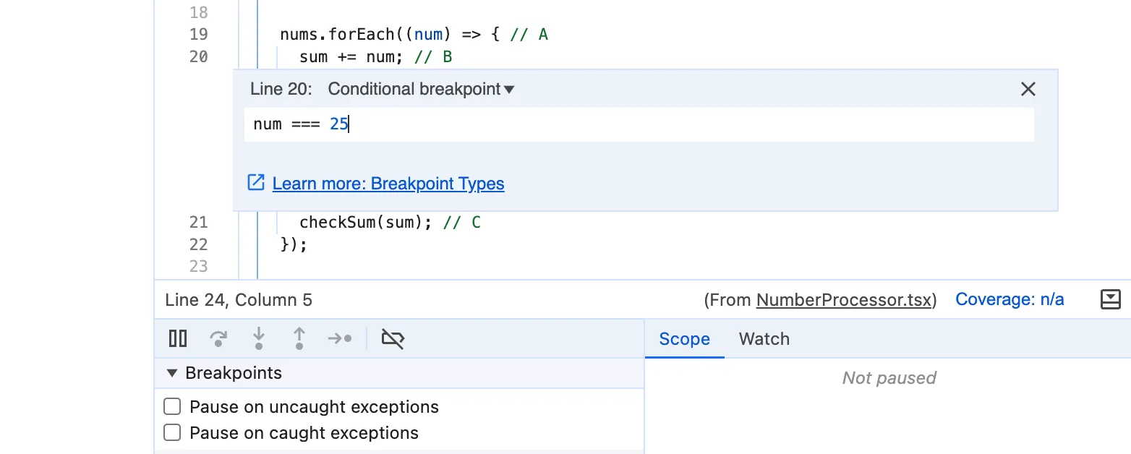The height and width of the screenshot is (454, 1131).
Task: Pause script execution
Action: point(178,338)
